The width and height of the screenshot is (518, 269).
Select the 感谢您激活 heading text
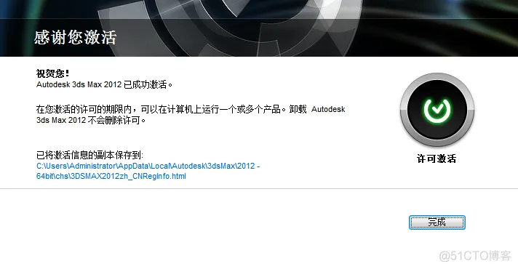(x=76, y=37)
